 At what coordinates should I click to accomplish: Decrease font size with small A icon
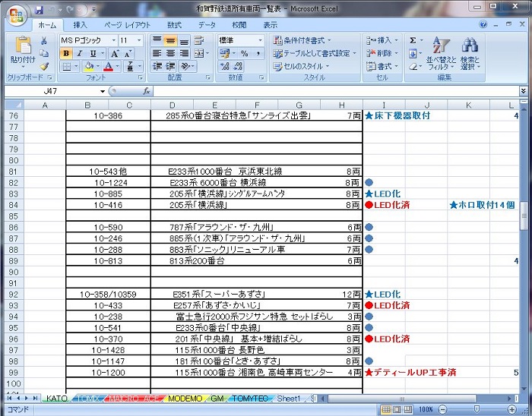[x=128, y=54]
